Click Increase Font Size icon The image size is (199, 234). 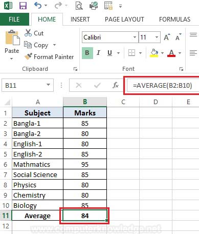click(x=167, y=37)
